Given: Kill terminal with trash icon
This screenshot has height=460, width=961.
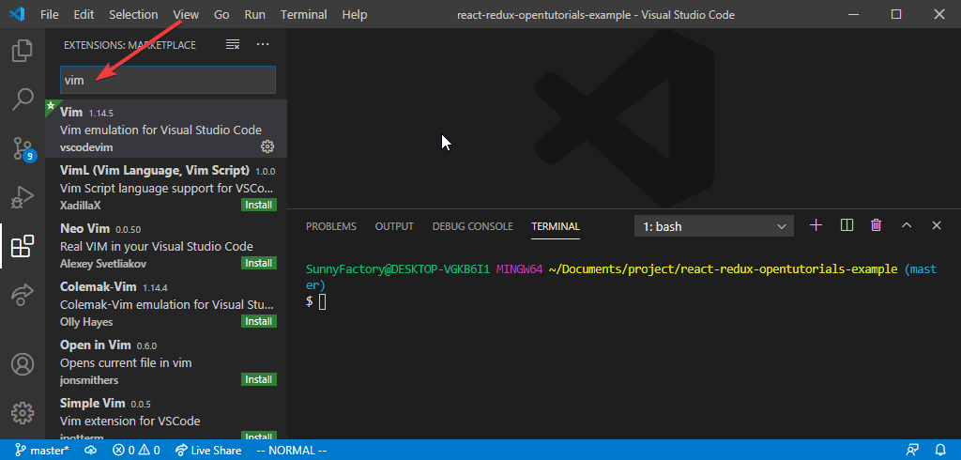Looking at the screenshot, I should (876, 225).
